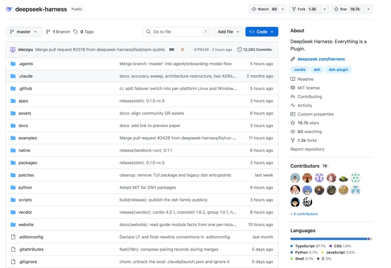
Task: Open the .claude folder icon
Action: click(13, 76)
